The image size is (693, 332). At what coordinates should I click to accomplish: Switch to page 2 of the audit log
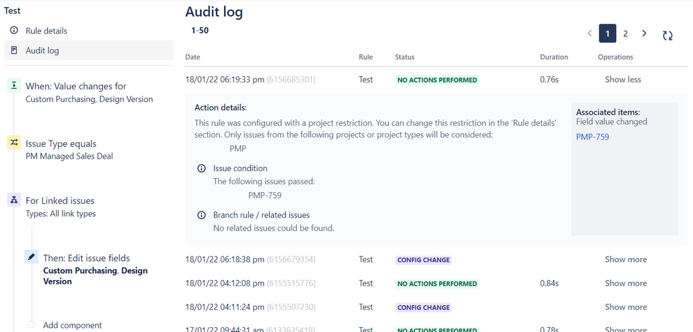coord(626,33)
